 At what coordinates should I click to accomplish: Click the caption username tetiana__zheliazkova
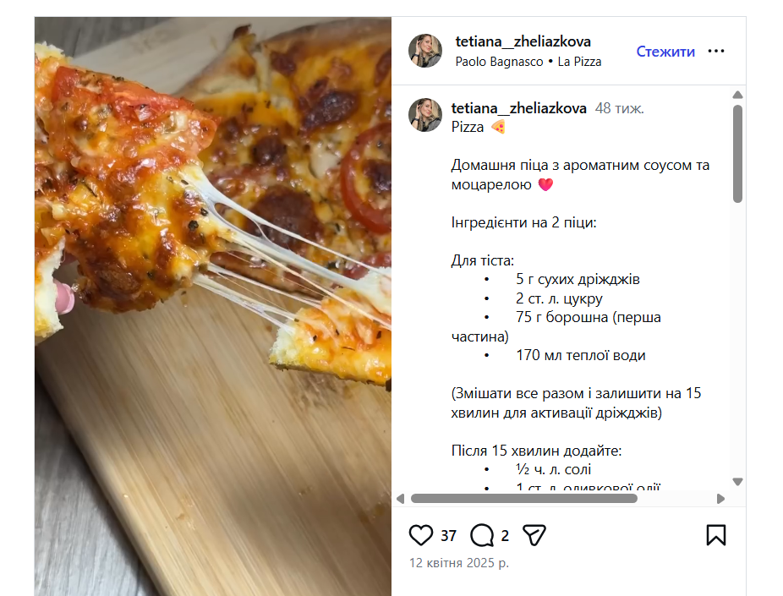pos(518,108)
